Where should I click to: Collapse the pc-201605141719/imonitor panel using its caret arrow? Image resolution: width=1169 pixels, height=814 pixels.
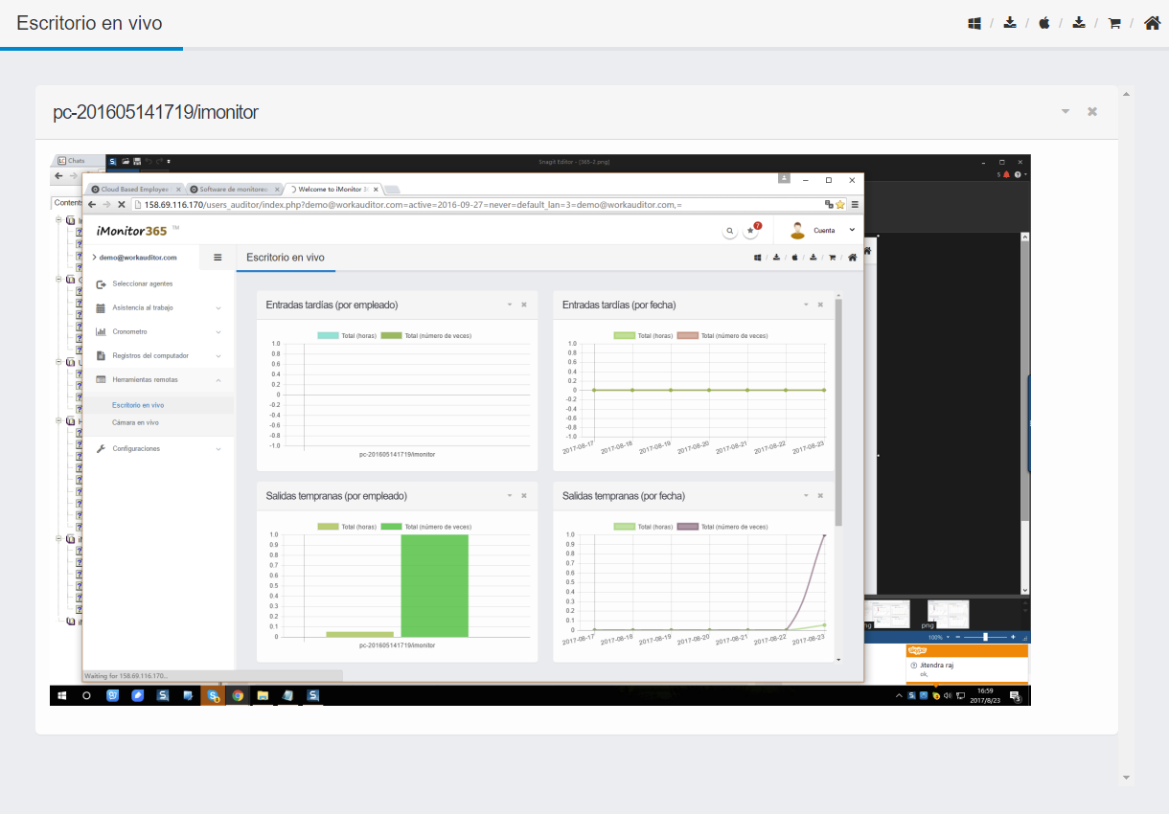click(1065, 112)
